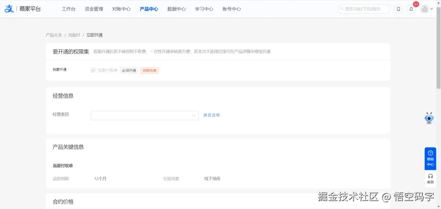441x209 pixels.
Task: Open the blue robot assistant icon
Action: tap(429, 119)
